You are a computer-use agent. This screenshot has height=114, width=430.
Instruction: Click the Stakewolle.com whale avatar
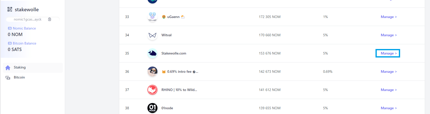(152, 53)
